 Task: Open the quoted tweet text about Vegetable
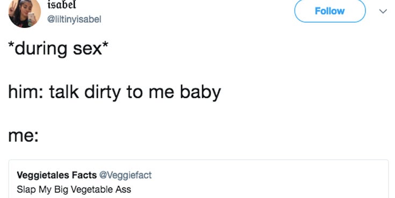[74, 189]
